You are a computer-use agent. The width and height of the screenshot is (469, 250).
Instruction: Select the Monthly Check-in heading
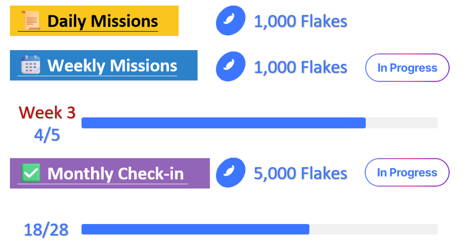tap(115, 173)
